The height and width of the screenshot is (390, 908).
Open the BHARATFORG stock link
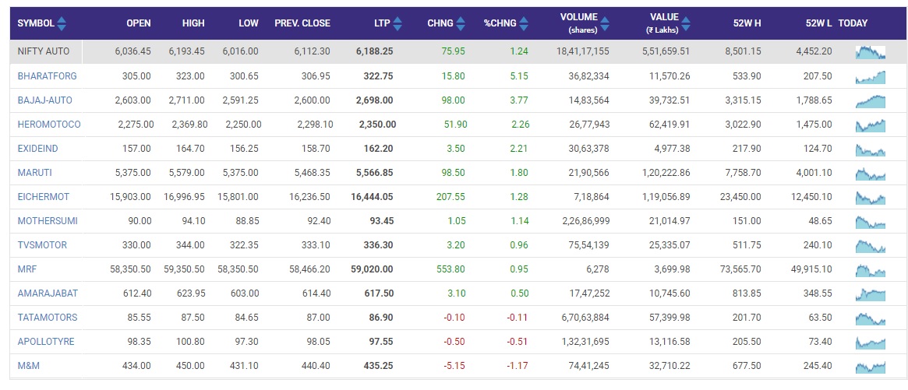tap(47, 76)
